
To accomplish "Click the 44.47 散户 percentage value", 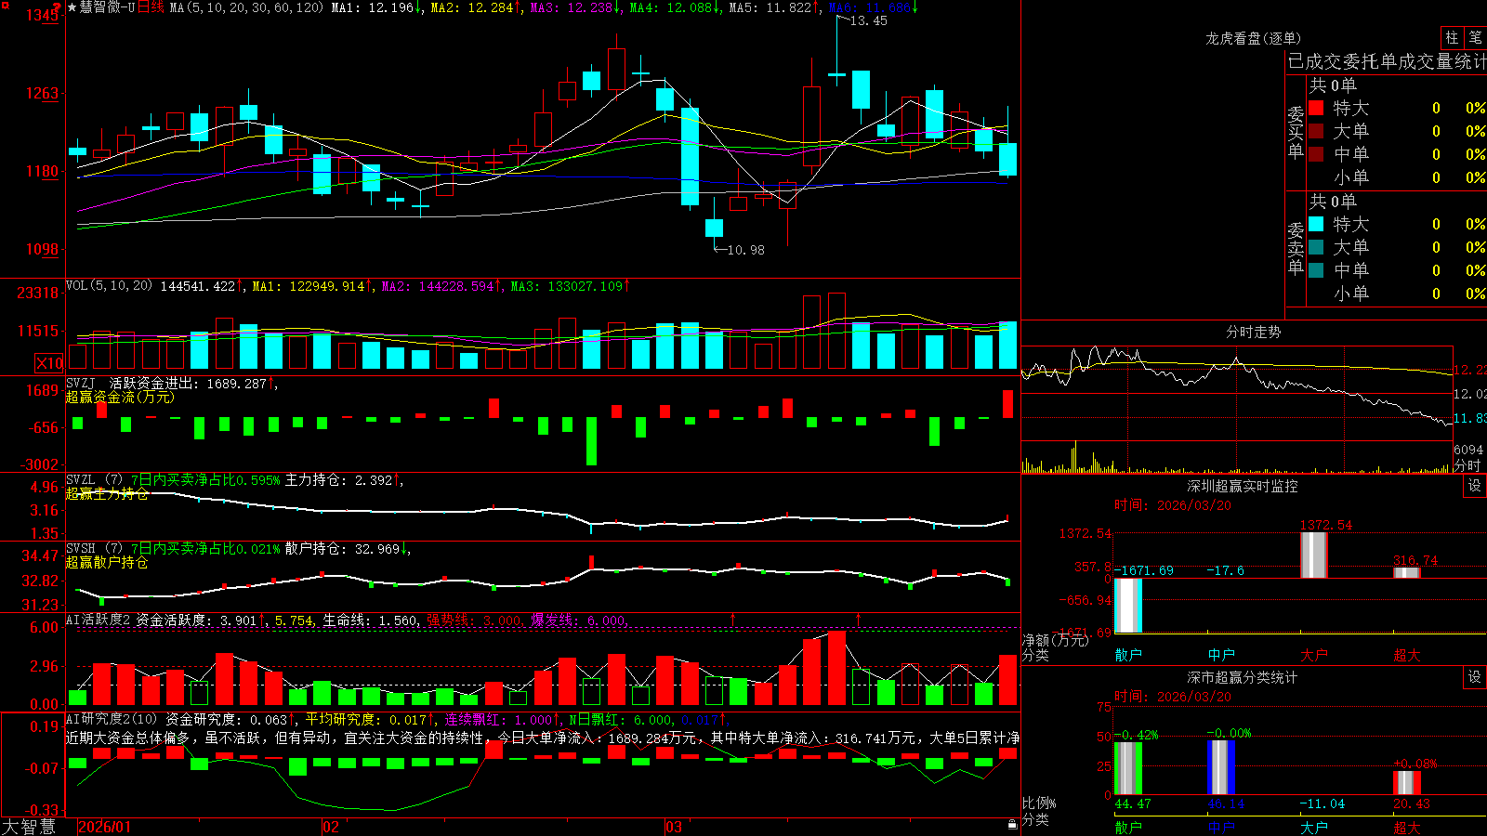I will 1133,803.
